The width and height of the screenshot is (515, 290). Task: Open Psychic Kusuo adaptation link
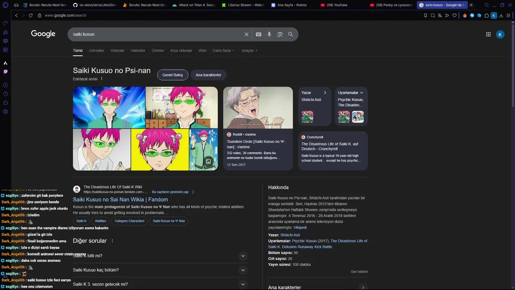(x=305, y=241)
